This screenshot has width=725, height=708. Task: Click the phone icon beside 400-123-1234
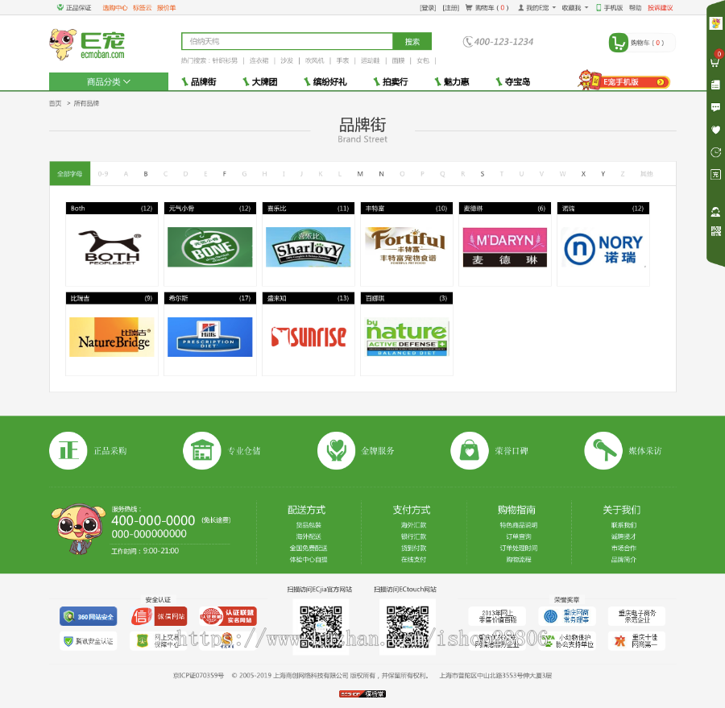click(x=467, y=42)
